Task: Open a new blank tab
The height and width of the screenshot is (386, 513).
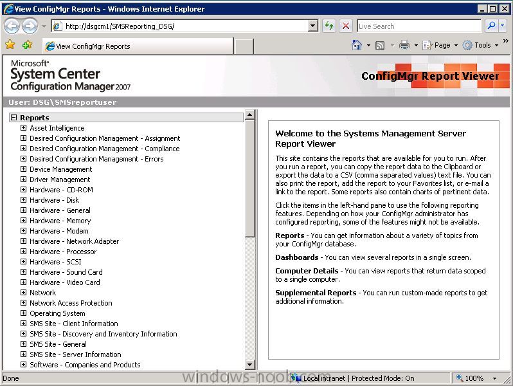Action: pyautogui.click(x=244, y=46)
